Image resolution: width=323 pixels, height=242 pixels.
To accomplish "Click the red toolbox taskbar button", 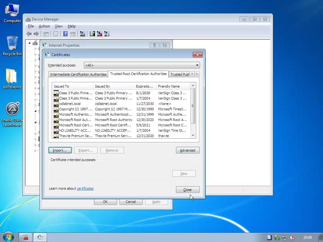I will click(26, 238).
